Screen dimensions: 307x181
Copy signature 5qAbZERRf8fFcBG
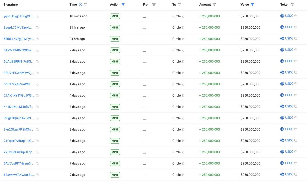pyautogui.click(x=37, y=62)
